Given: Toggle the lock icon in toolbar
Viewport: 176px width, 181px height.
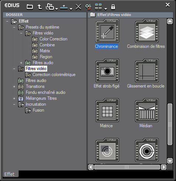Looking at the screenshot, I should click(113, 7).
